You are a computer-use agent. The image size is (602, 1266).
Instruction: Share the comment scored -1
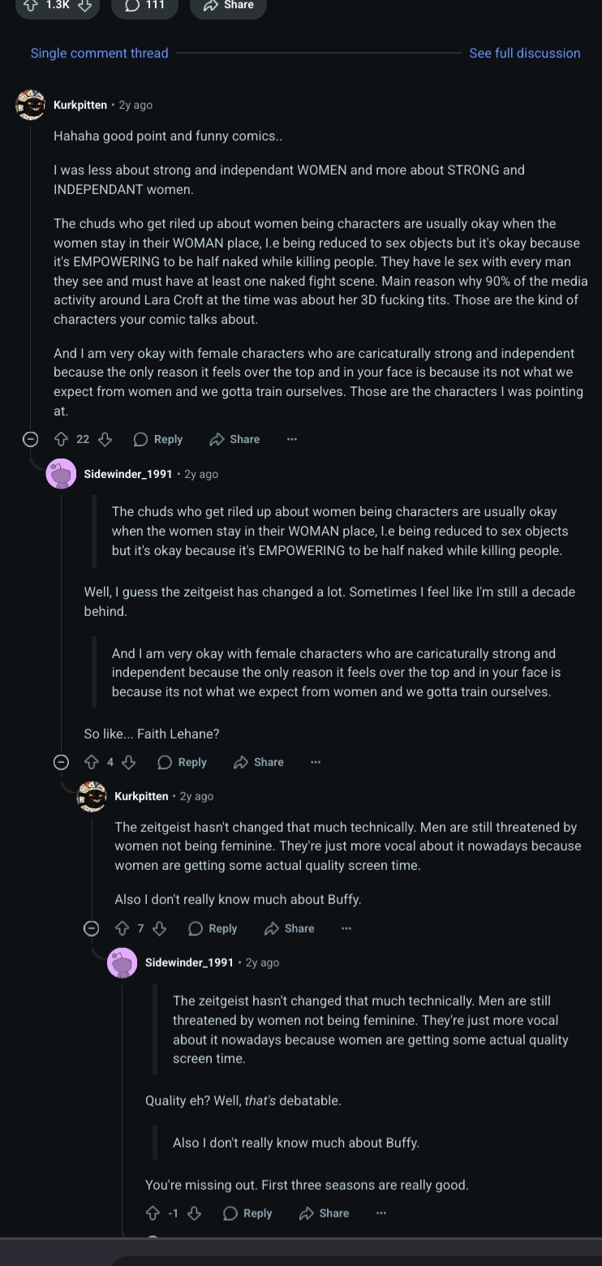pyautogui.click(x=325, y=1213)
